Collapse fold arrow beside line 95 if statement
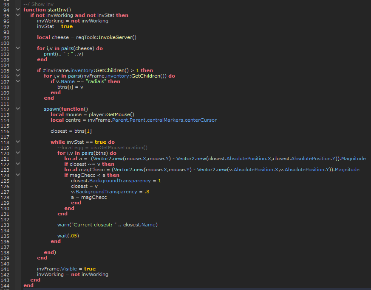Screen dimensions: 371x290 point(18,15)
